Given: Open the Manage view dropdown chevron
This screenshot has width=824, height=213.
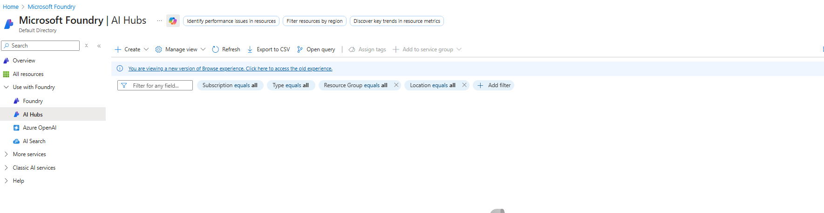Looking at the screenshot, I should (203, 49).
